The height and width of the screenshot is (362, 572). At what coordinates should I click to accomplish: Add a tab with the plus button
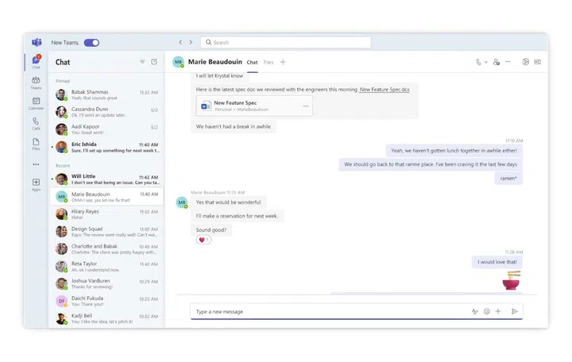pos(283,62)
